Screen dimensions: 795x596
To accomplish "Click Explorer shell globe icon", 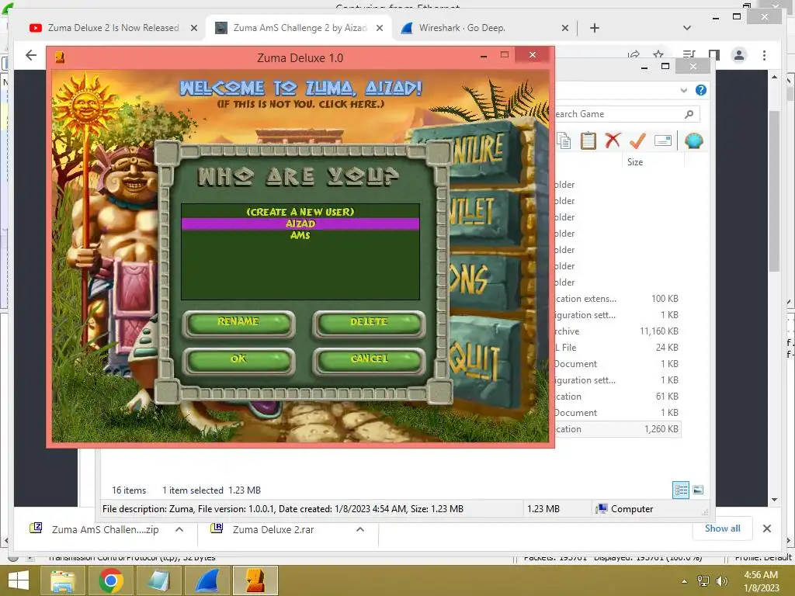I will (693, 140).
